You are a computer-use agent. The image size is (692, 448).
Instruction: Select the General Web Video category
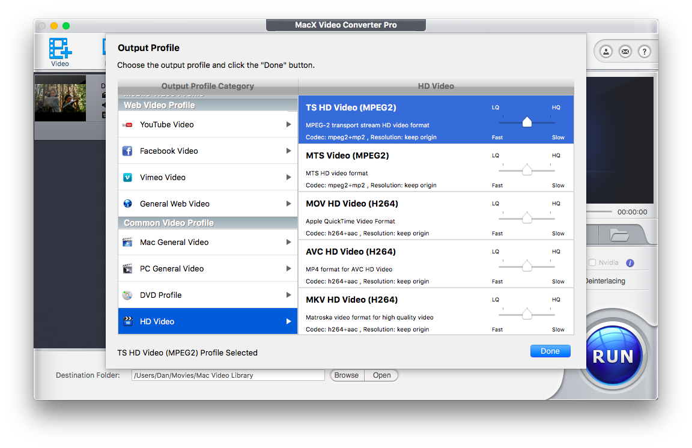click(x=208, y=204)
